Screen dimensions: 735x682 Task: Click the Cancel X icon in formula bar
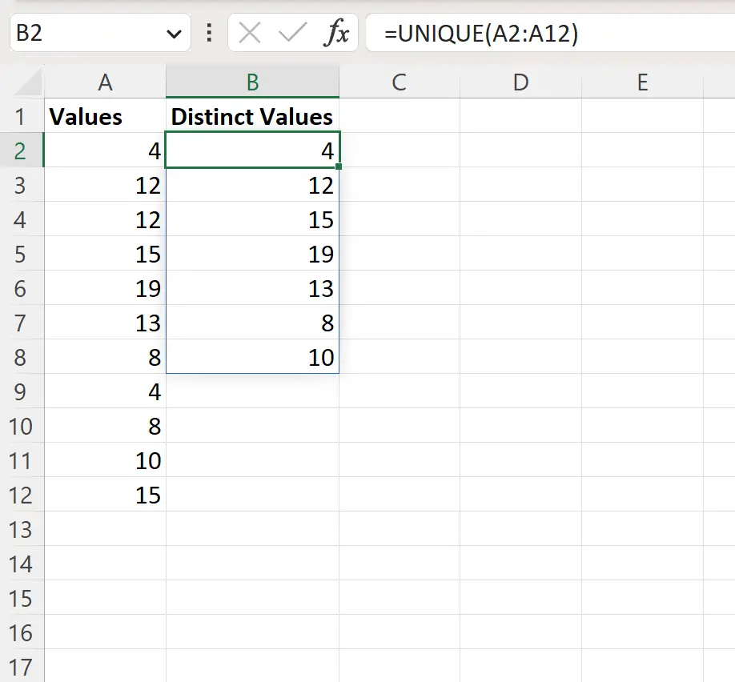250,33
